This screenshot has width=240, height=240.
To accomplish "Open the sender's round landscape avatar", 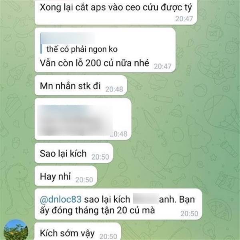I will (16, 230).
